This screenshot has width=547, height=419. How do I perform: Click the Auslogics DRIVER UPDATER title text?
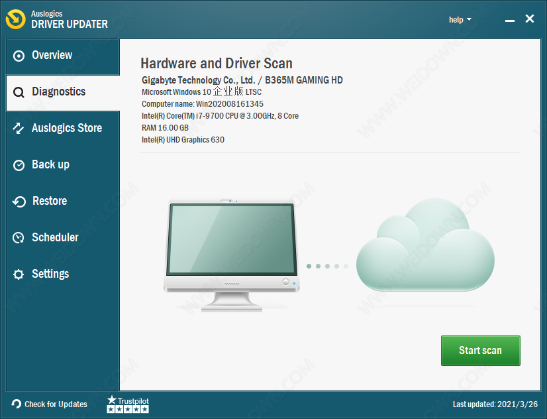point(70,19)
